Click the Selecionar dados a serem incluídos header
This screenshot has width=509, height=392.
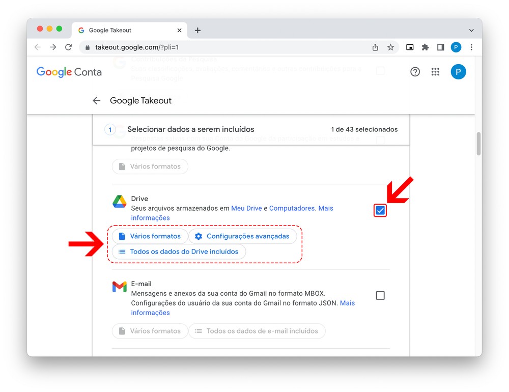coord(191,129)
